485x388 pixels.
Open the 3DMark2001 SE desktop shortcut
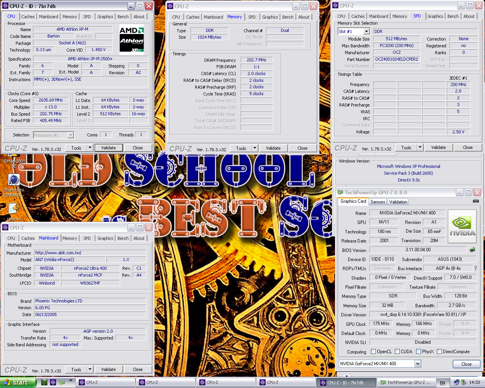coord(13,161)
